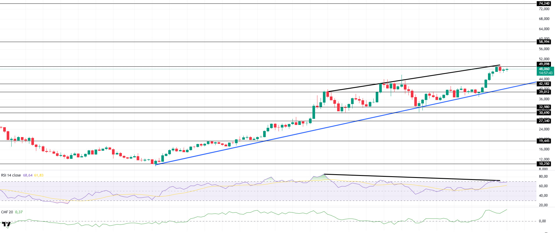Screen dimensions: 555x233
Task: Click the RSI 40,00 axis label
Action: click(543, 196)
